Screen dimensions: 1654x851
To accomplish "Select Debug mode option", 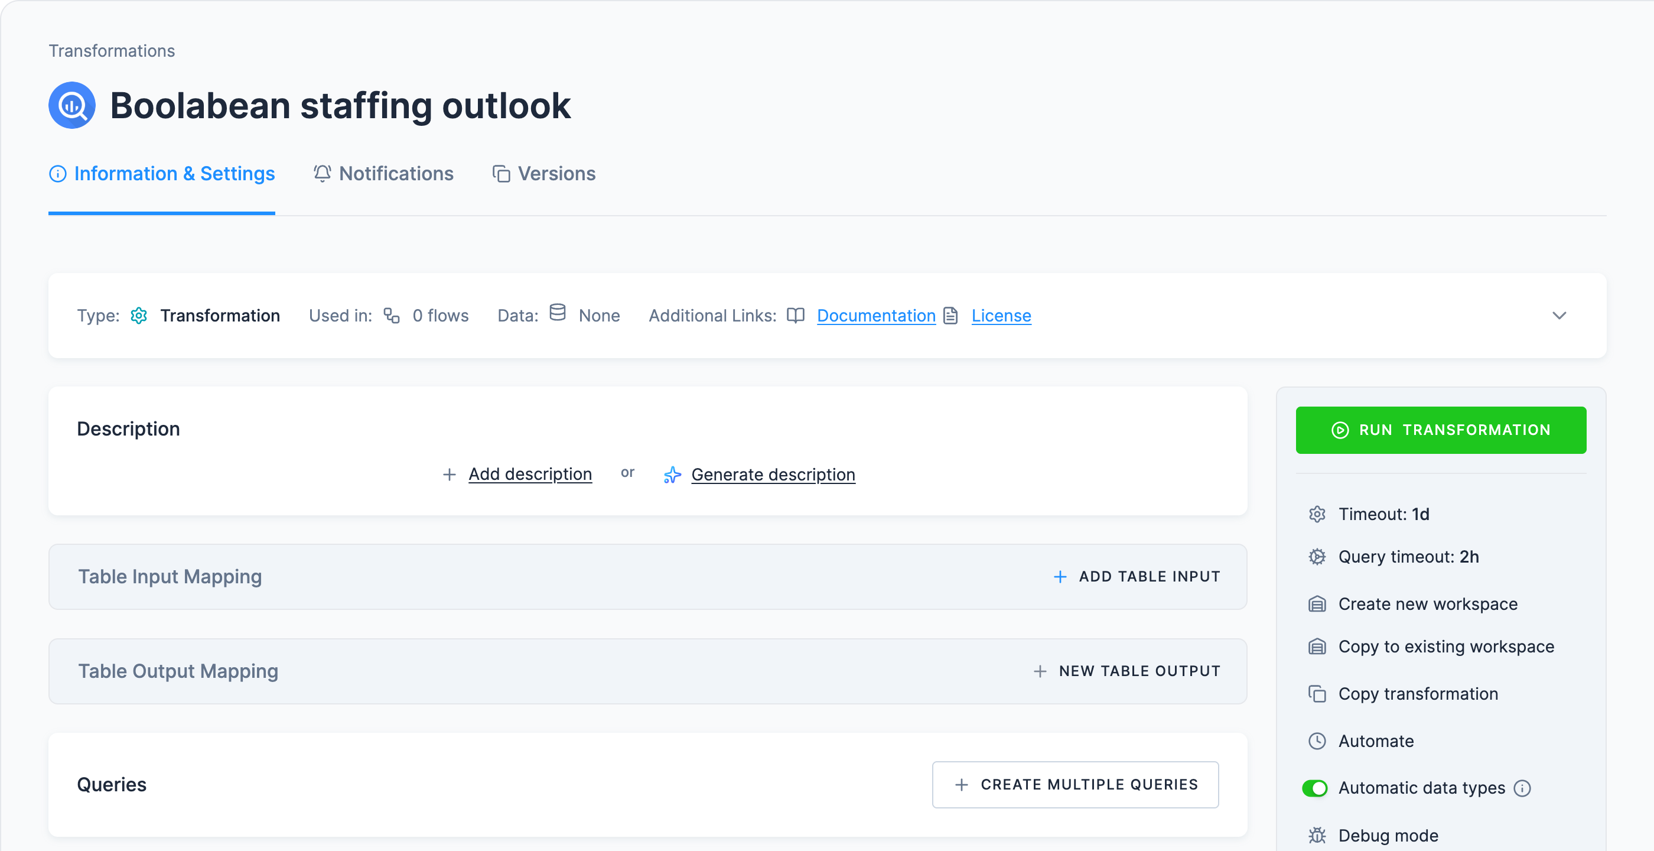I will [x=1388, y=835].
